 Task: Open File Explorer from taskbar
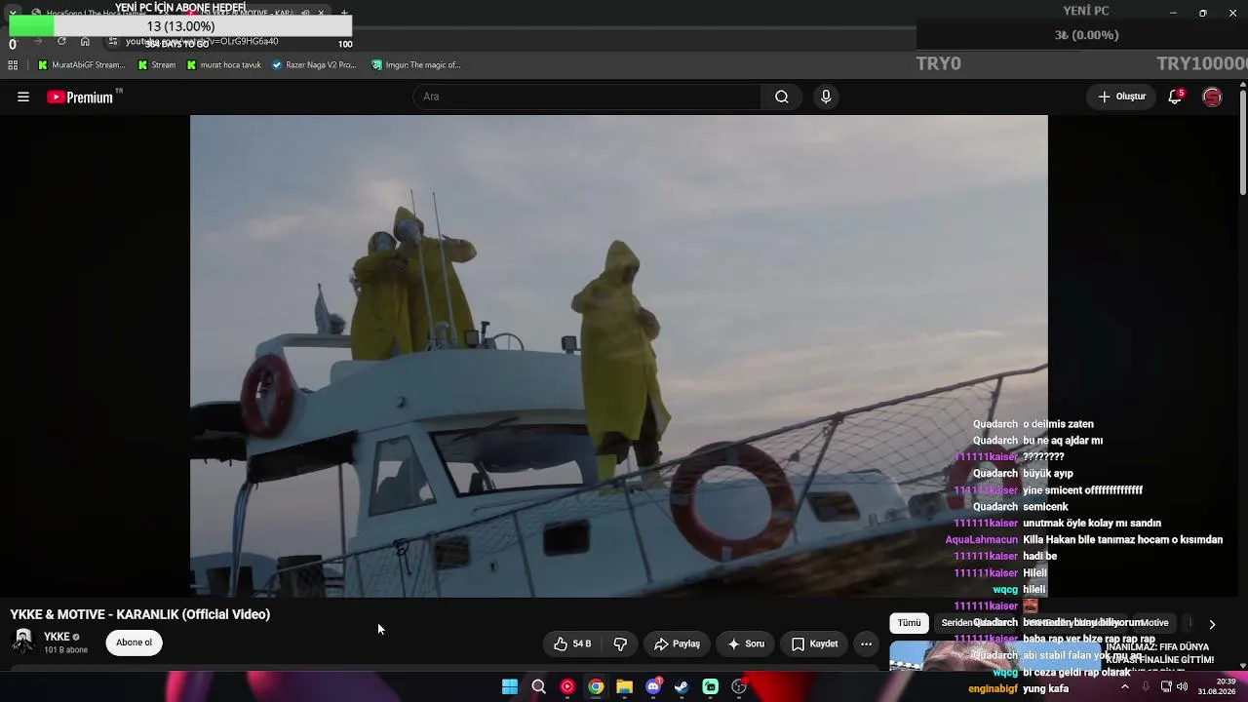click(624, 686)
